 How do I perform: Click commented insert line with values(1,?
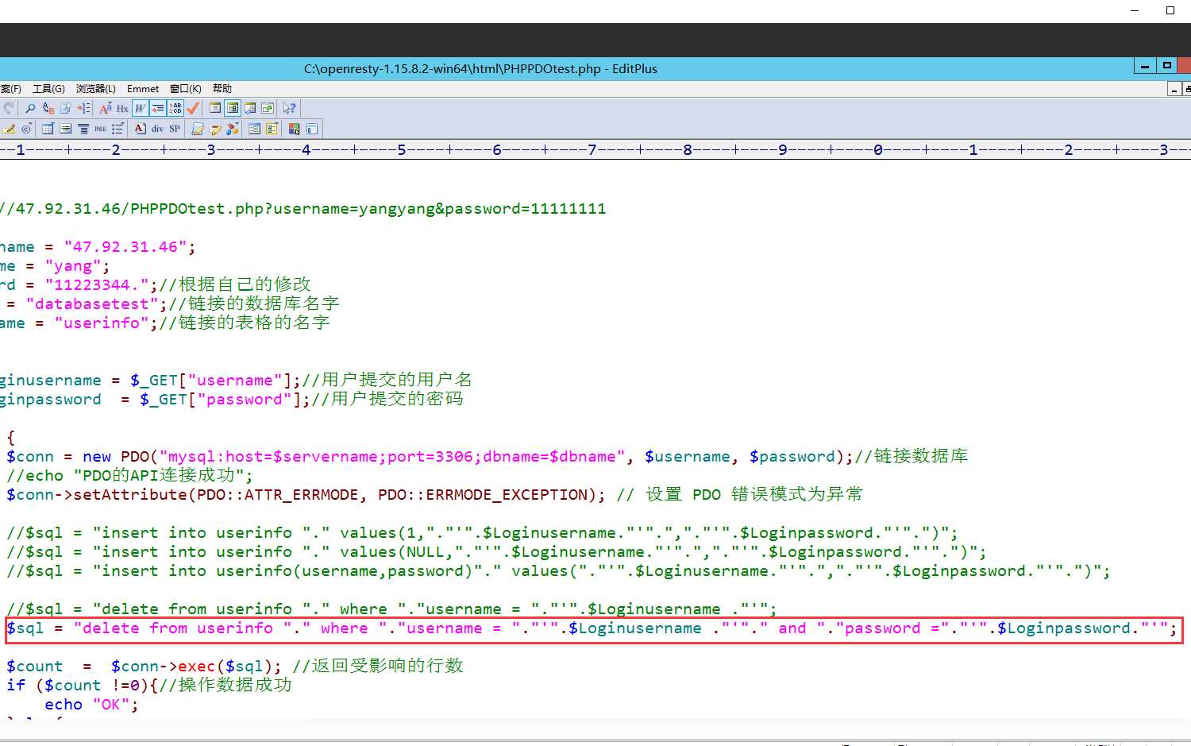(x=482, y=533)
